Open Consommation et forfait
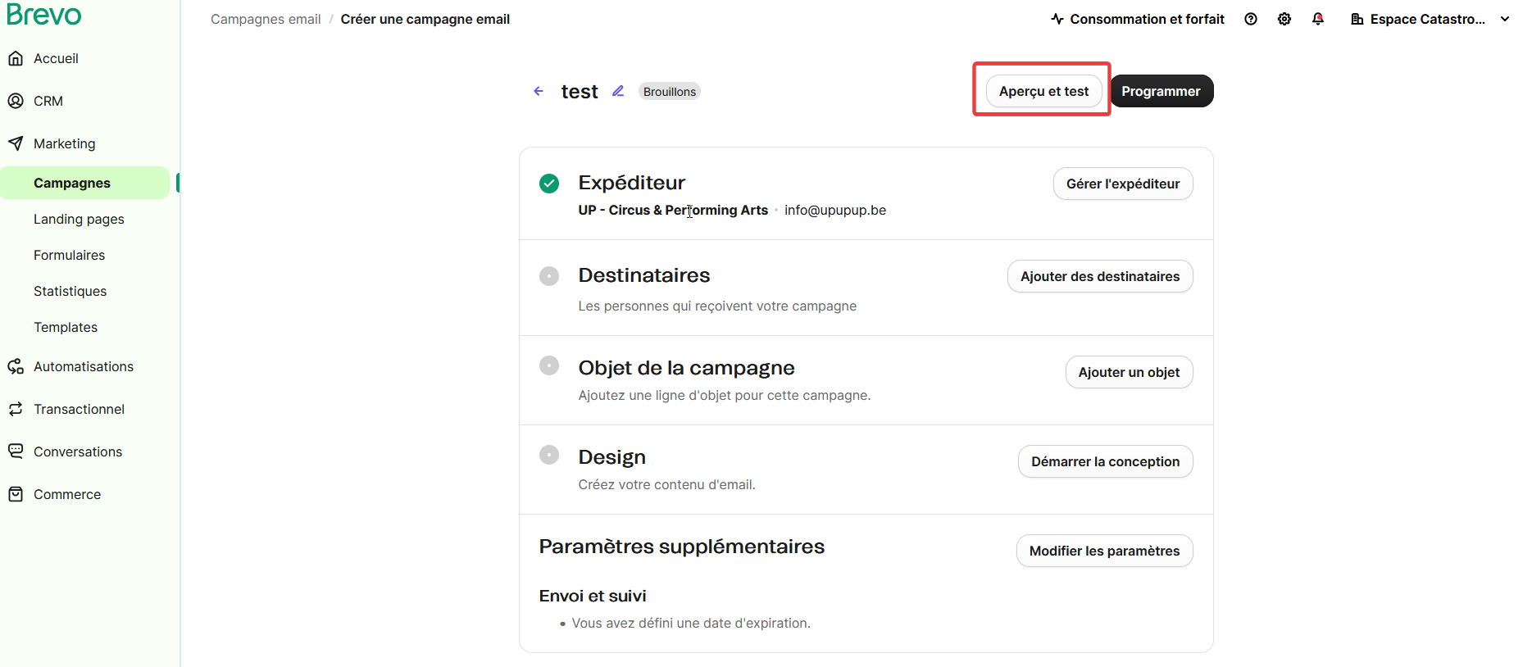Image resolution: width=1532 pixels, height=667 pixels. tap(1138, 19)
